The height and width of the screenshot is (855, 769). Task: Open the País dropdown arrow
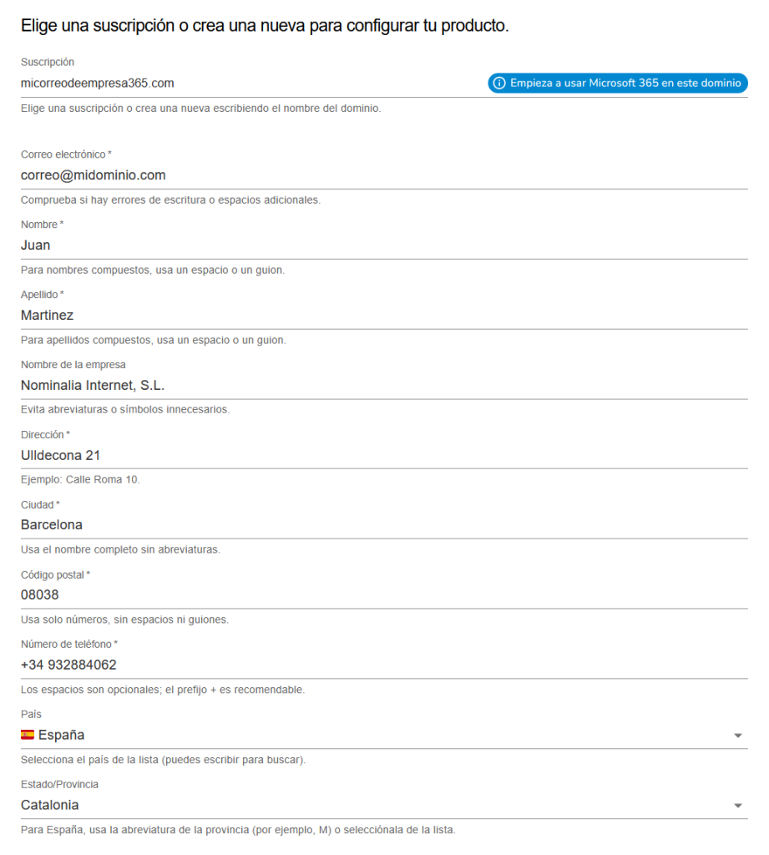click(x=737, y=736)
